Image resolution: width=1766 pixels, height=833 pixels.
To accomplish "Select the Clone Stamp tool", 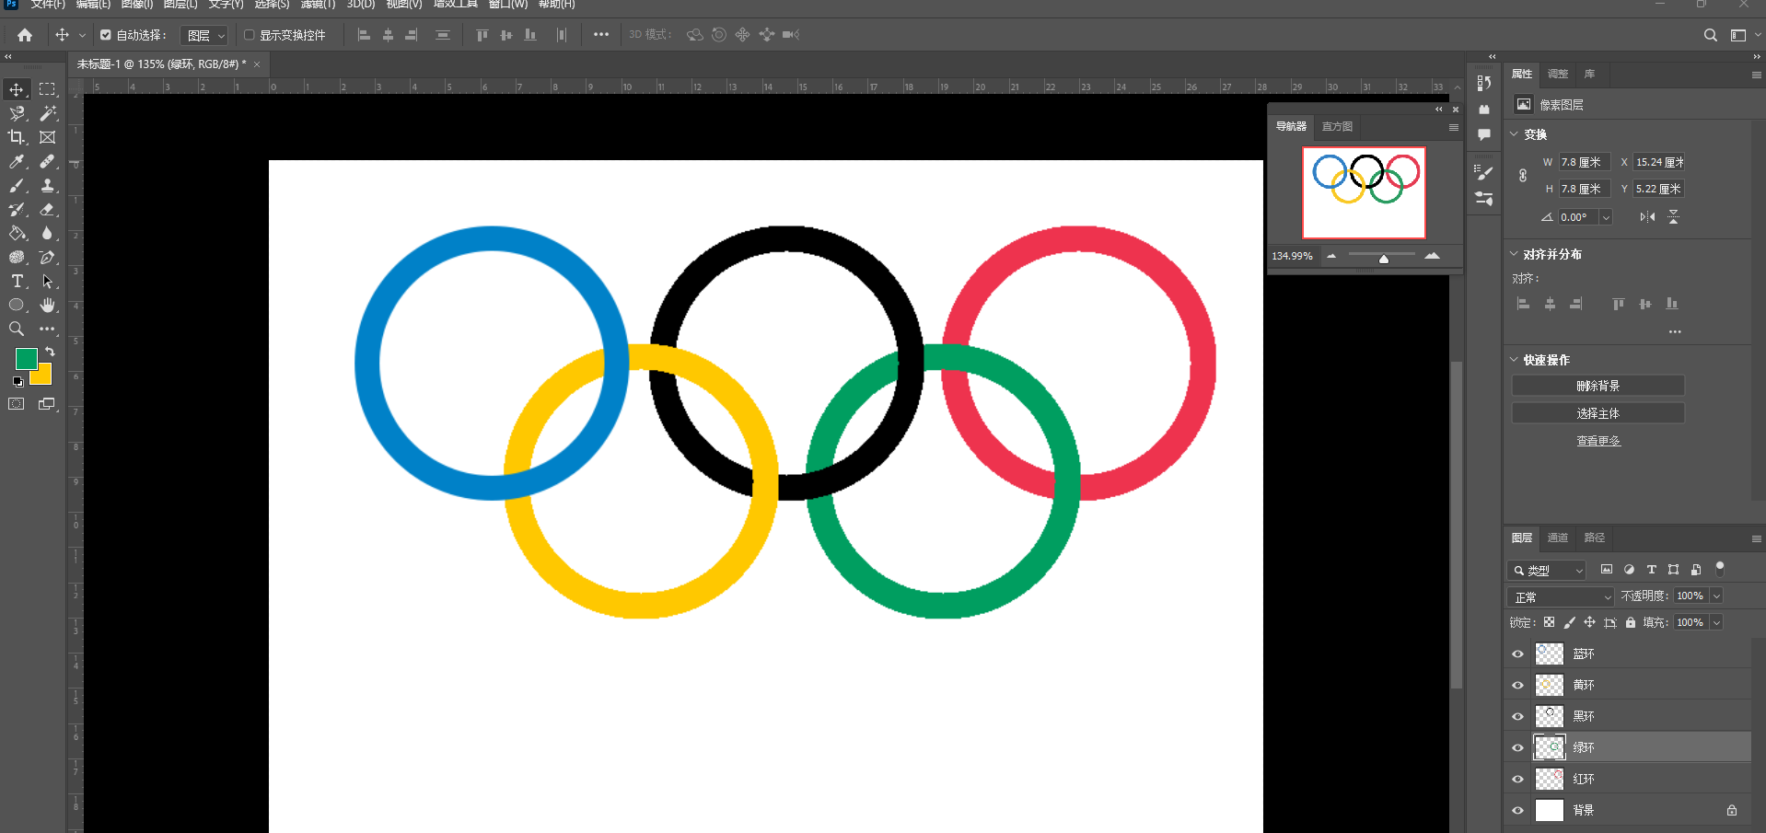I will 48,185.
